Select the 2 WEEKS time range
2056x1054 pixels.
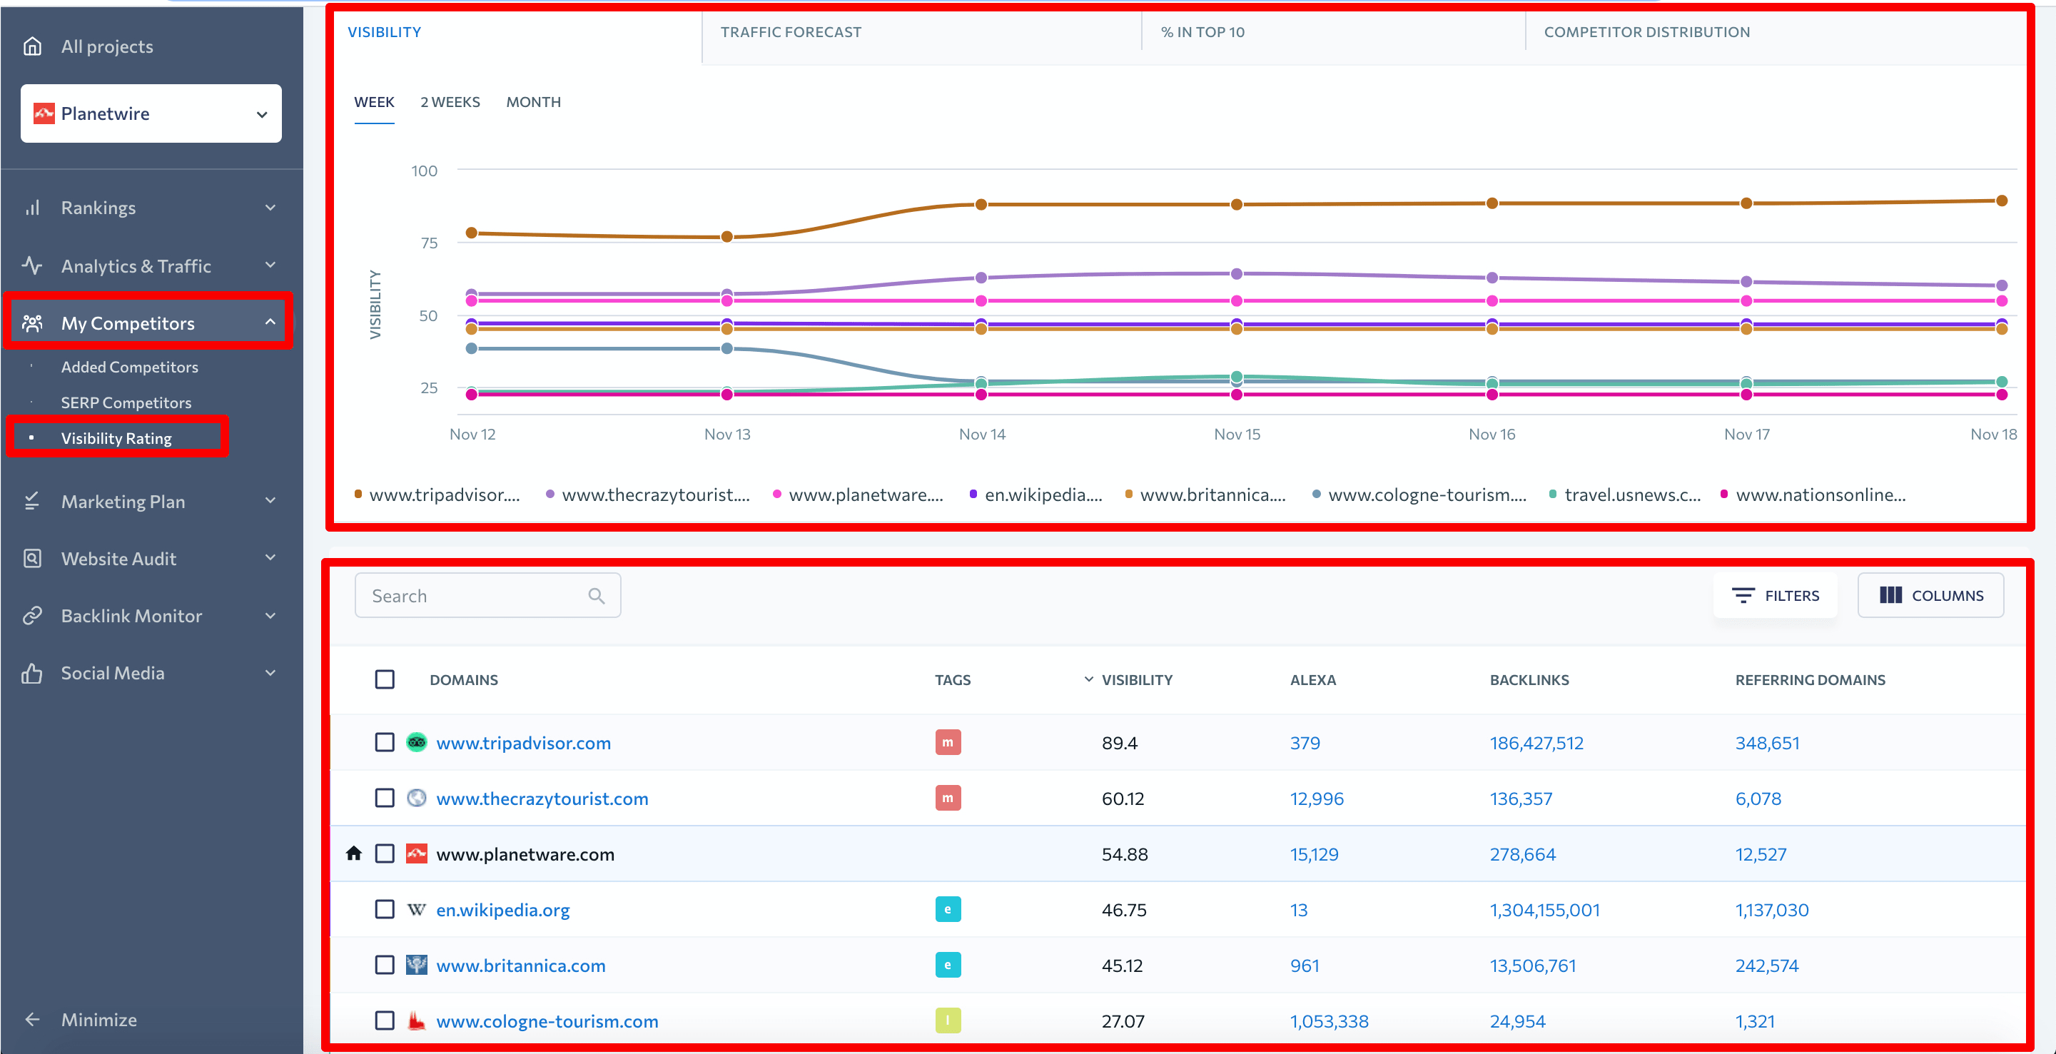coord(450,102)
